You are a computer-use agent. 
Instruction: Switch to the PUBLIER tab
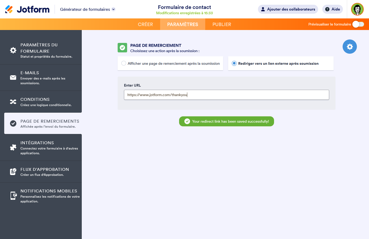coord(222,24)
